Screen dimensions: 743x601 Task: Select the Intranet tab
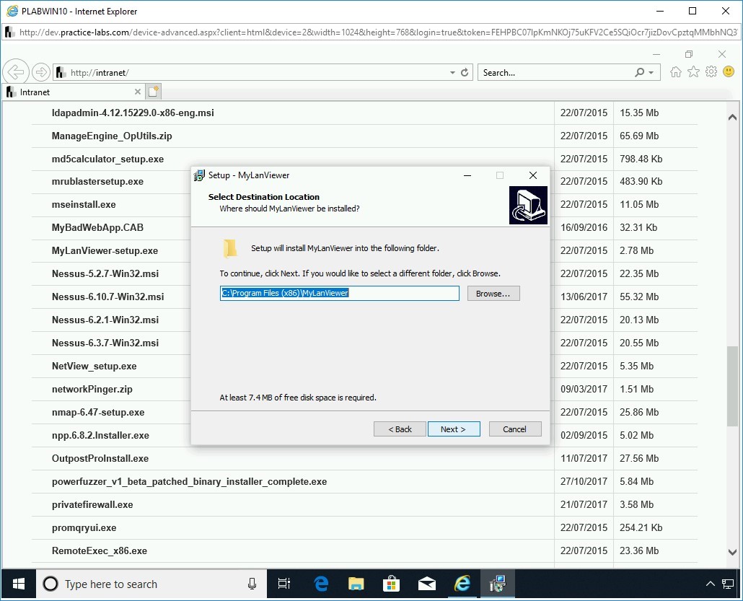(72, 92)
